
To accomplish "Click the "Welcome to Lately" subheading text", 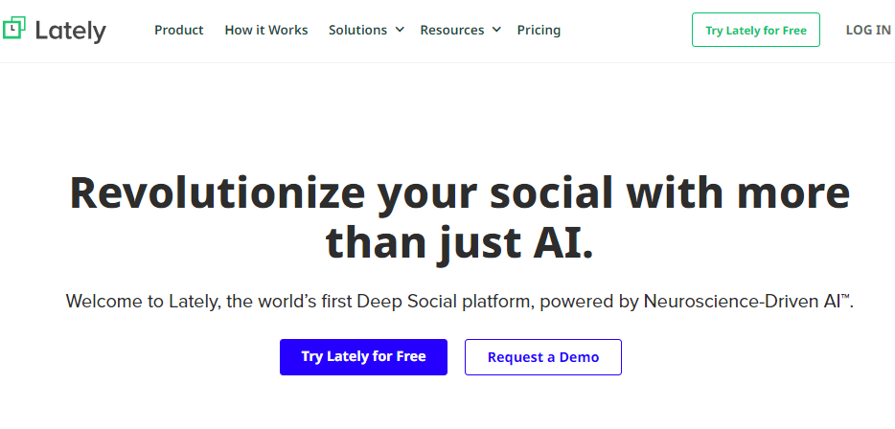I will click(143, 302).
